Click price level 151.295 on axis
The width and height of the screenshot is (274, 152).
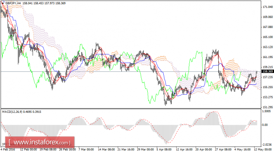[268, 107]
